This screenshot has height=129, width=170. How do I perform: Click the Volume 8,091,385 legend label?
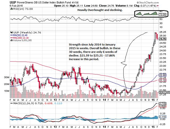(22, 40)
